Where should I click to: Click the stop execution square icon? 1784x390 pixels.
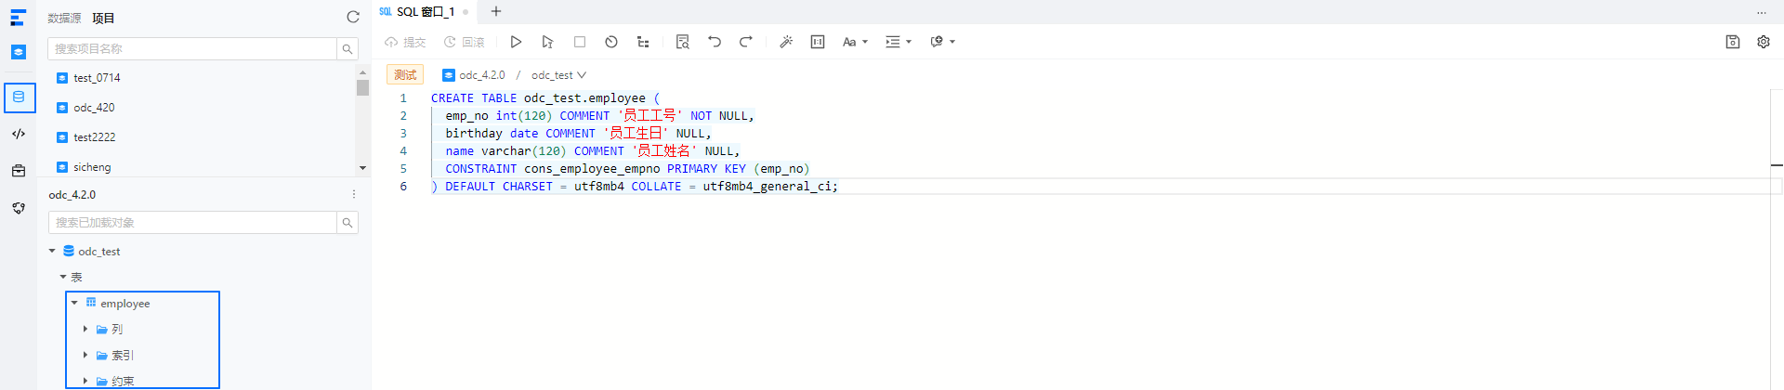(580, 42)
